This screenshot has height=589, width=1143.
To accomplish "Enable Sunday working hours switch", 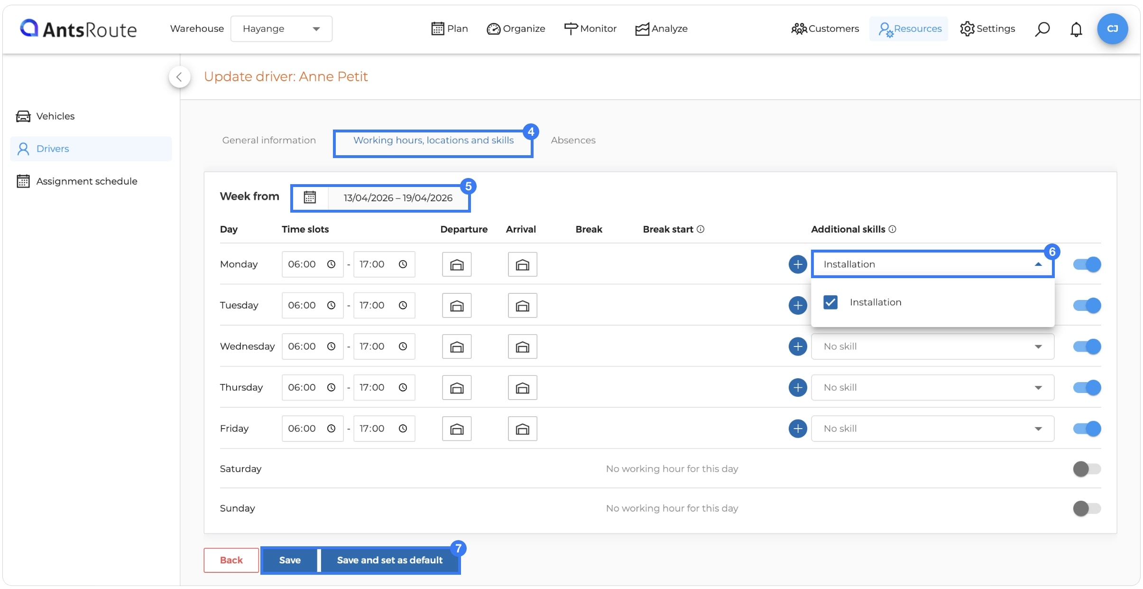I will 1087,508.
